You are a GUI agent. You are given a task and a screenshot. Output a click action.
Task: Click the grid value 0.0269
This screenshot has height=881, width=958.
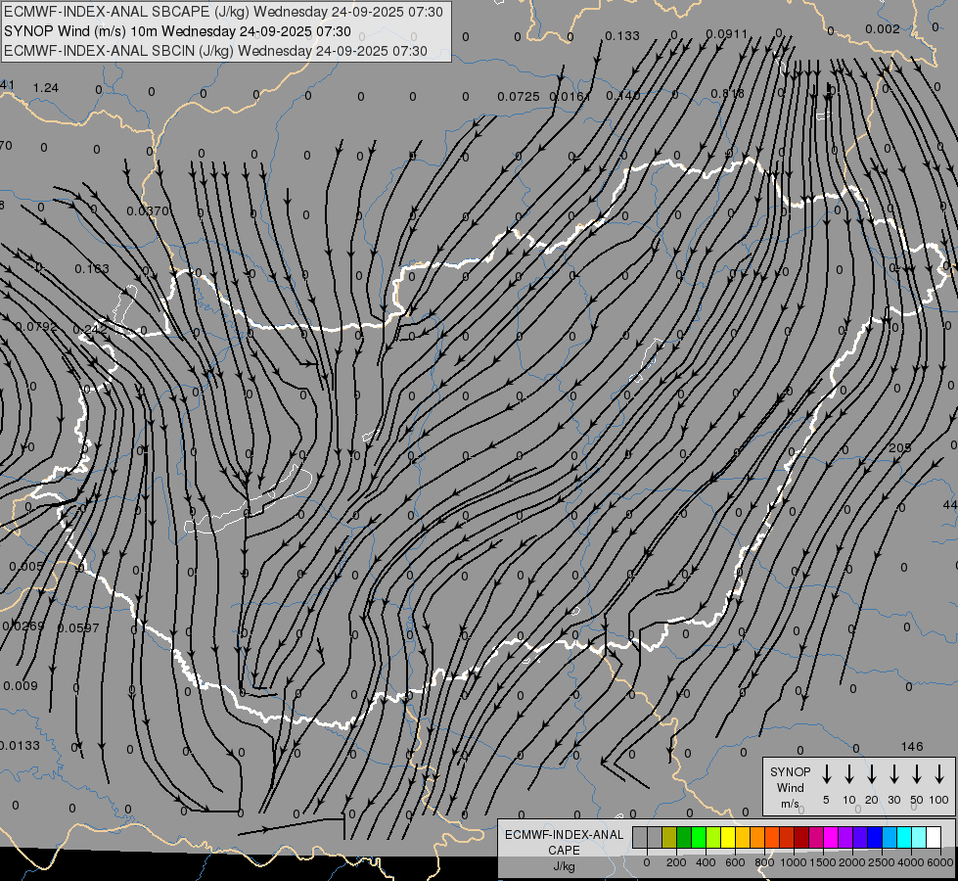tap(23, 626)
